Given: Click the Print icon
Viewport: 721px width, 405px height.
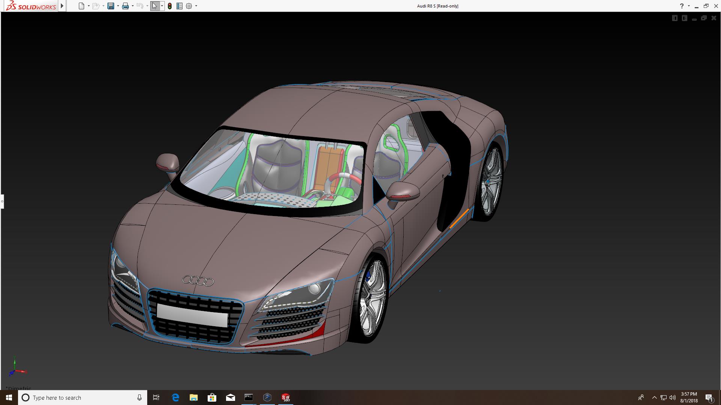Looking at the screenshot, I should tap(125, 6).
